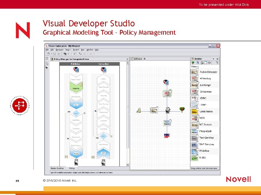The image size is (261, 195).
Task: Open the Help menu
Action: pos(97,50)
